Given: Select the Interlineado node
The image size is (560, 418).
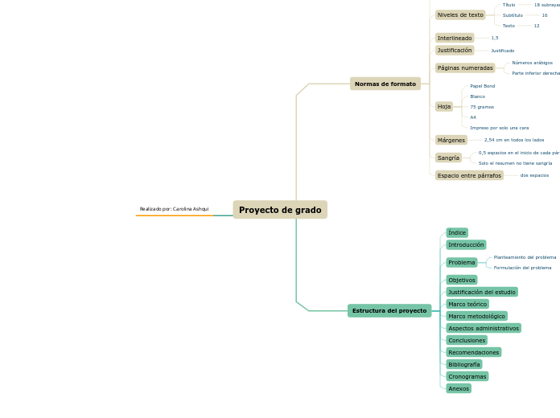Looking at the screenshot, I should (455, 38).
